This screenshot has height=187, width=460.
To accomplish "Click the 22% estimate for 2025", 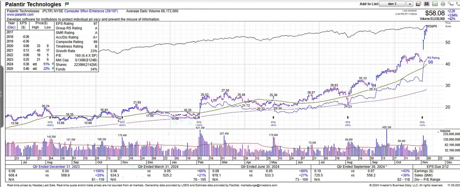I will point(46,68).
